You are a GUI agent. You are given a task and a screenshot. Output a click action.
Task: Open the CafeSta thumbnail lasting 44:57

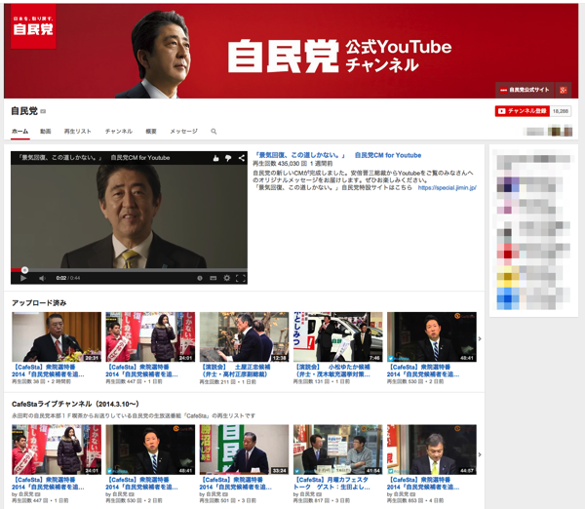(x=432, y=450)
